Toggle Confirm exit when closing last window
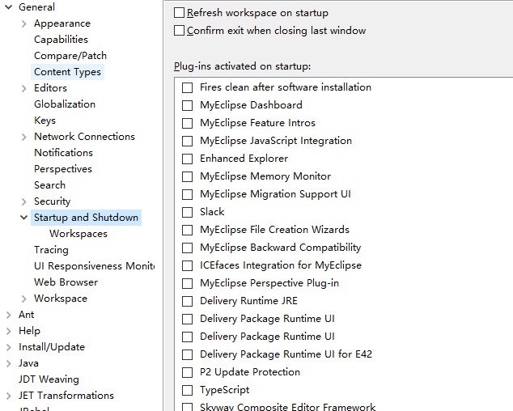513x411 pixels. tap(179, 31)
